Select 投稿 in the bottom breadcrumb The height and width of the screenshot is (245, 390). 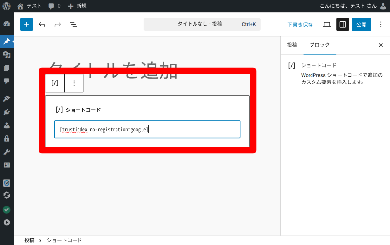tap(30, 240)
